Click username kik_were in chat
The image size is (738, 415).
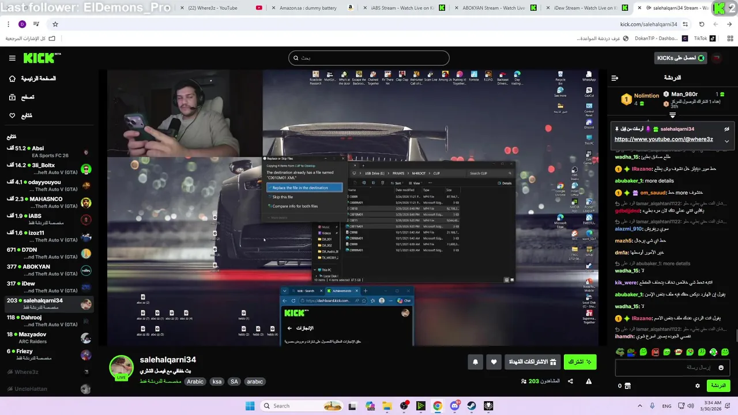[x=626, y=282]
